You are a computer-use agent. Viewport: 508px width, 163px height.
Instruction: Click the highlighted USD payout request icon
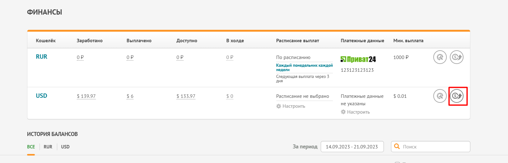point(457,96)
